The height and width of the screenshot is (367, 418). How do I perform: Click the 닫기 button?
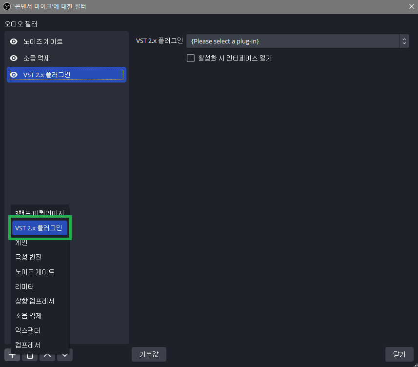(x=399, y=354)
